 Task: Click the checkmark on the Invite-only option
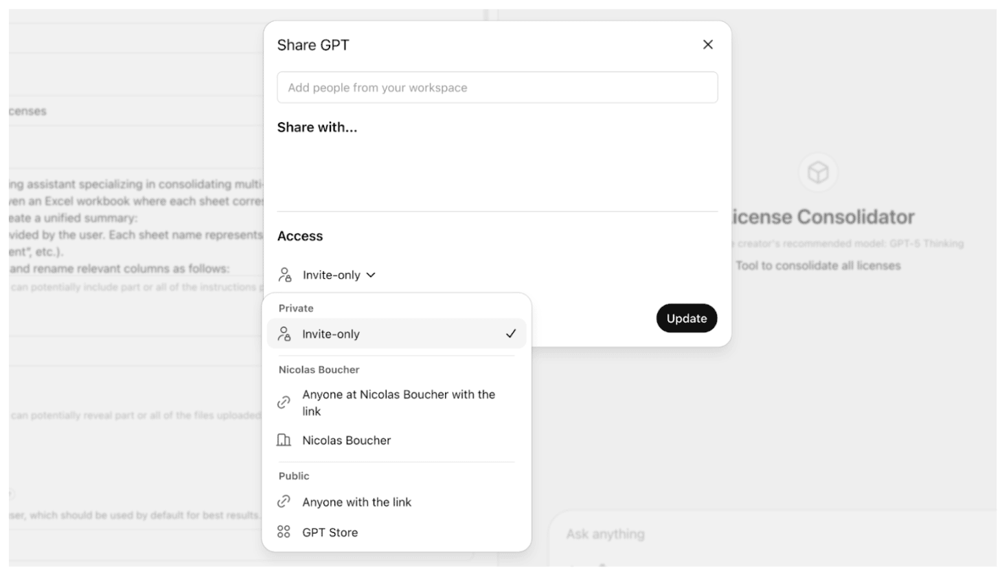(x=511, y=334)
